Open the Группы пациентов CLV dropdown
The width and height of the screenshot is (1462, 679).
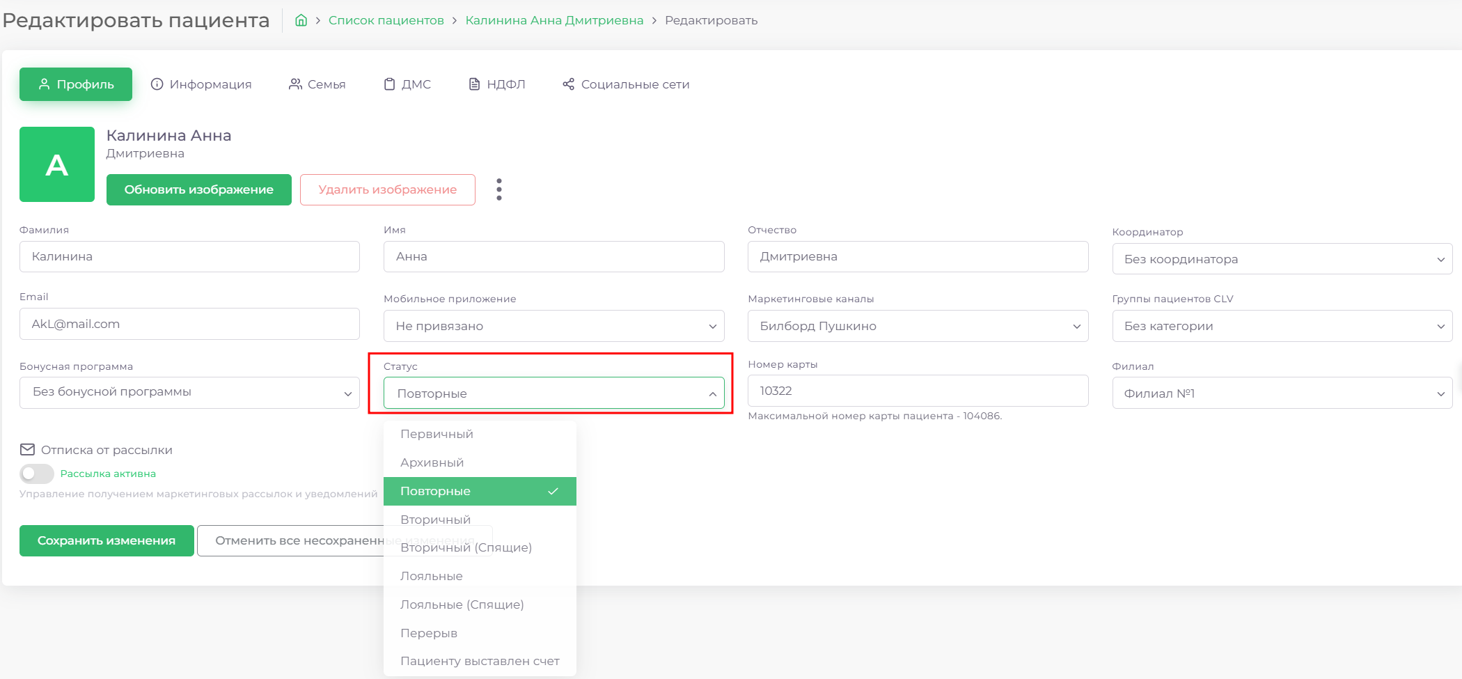(x=1282, y=326)
